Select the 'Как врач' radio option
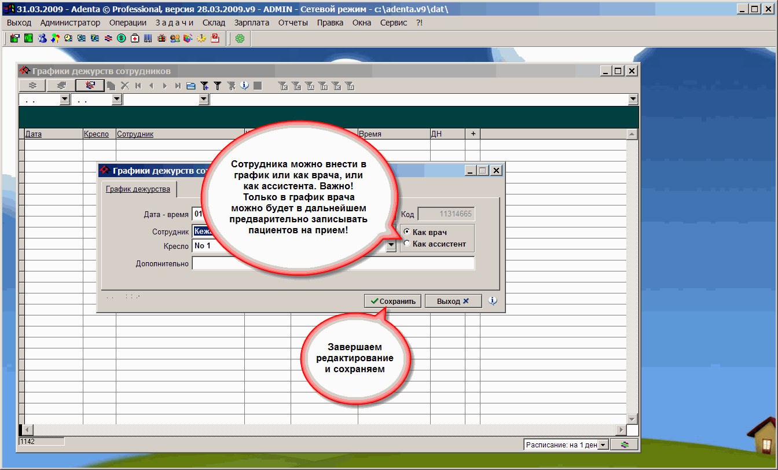Viewport: 778px width, 470px height. point(407,232)
